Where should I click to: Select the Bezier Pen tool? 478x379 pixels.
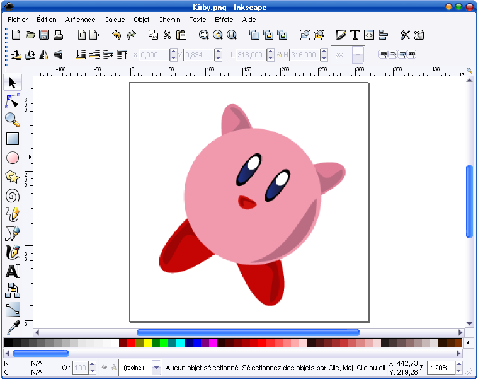coord(13,233)
